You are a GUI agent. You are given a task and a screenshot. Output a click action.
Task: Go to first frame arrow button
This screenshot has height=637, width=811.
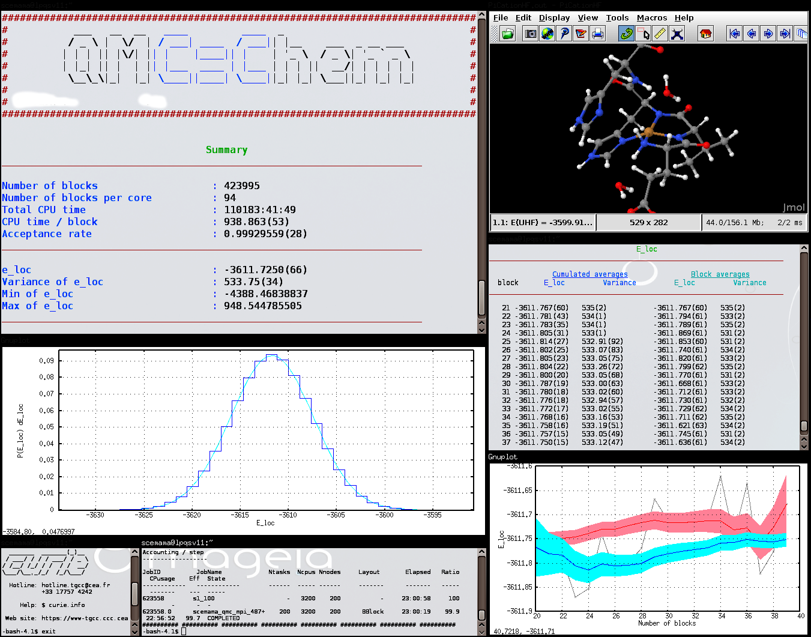[734, 34]
